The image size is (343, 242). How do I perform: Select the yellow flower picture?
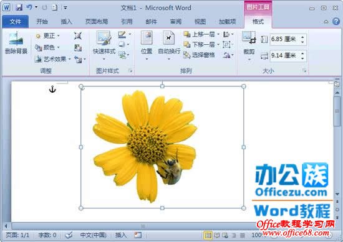(162, 147)
